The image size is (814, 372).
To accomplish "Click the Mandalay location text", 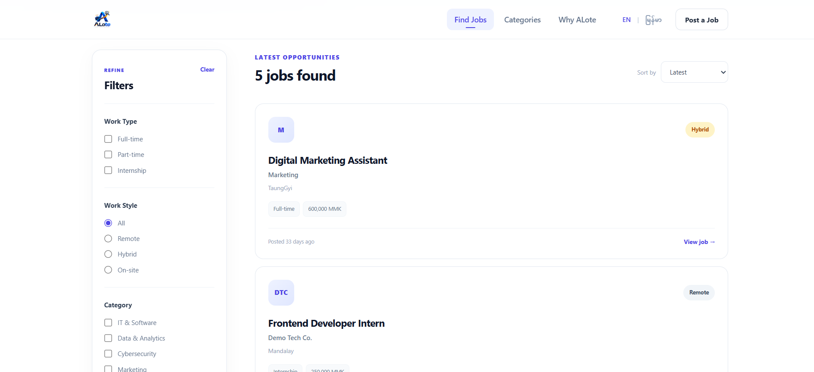I will [281, 351].
